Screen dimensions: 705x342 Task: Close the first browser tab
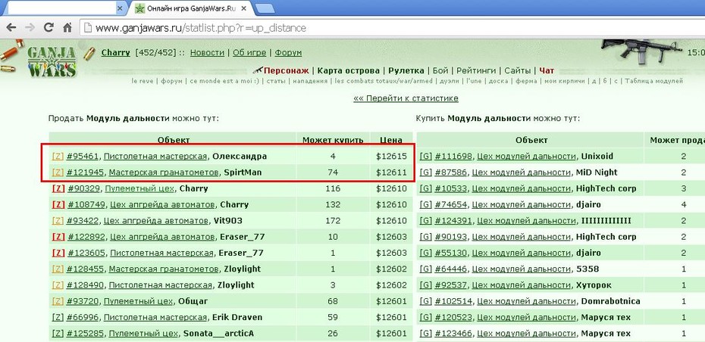tap(120, 8)
